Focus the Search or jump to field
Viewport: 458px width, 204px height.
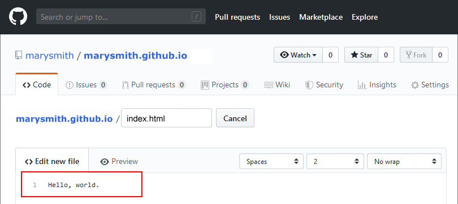[121, 16]
